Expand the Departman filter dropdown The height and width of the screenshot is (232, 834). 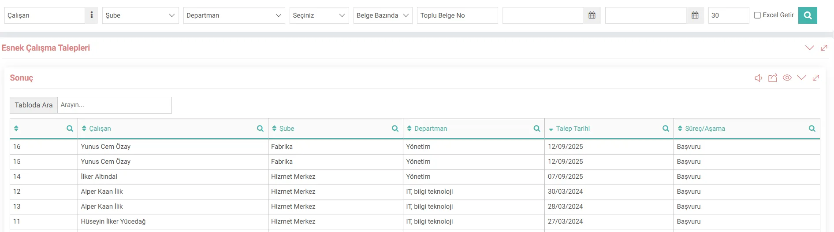tap(234, 15)
